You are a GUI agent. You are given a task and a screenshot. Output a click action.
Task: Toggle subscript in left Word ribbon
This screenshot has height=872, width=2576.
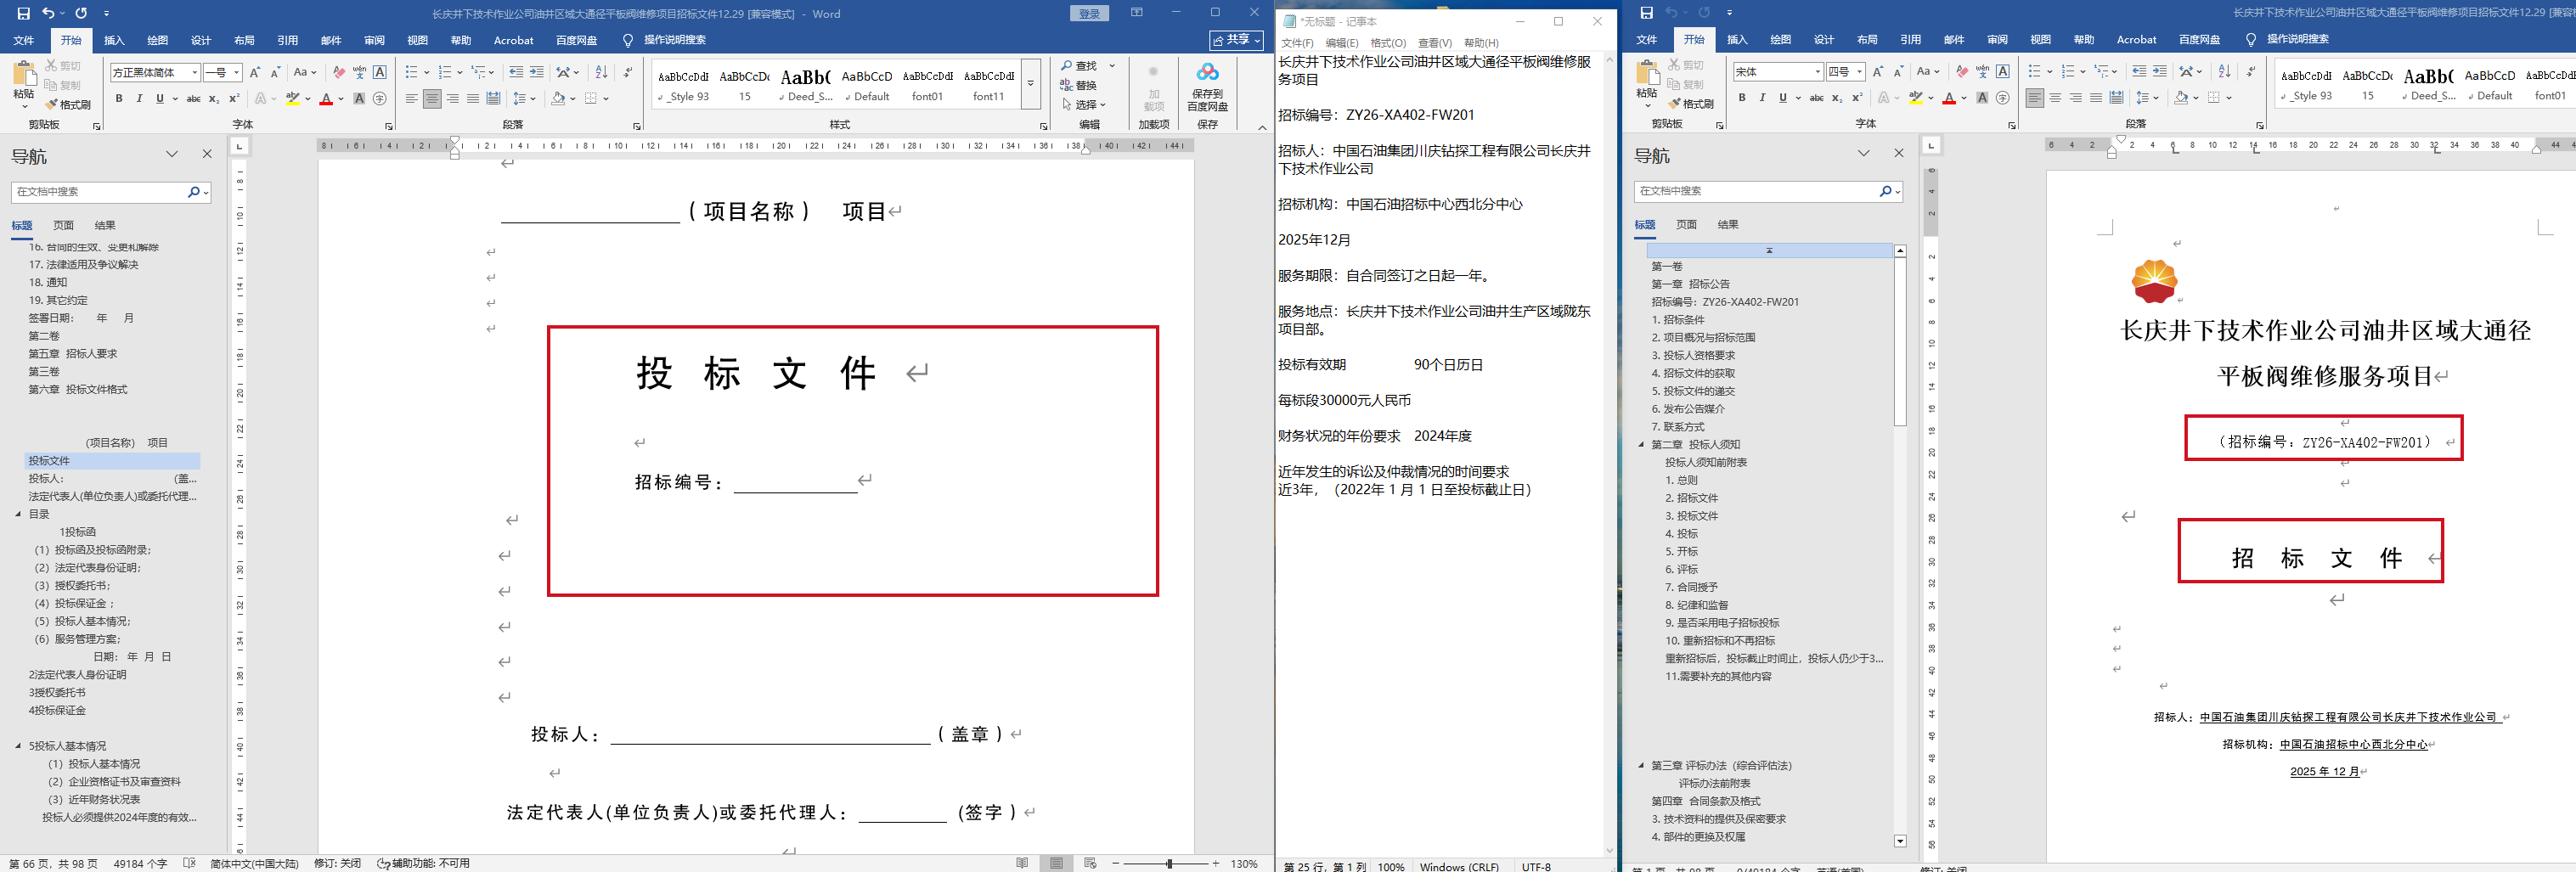[215, 98]
